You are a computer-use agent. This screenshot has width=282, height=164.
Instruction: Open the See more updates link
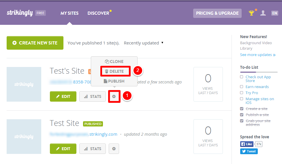point(258,55)
